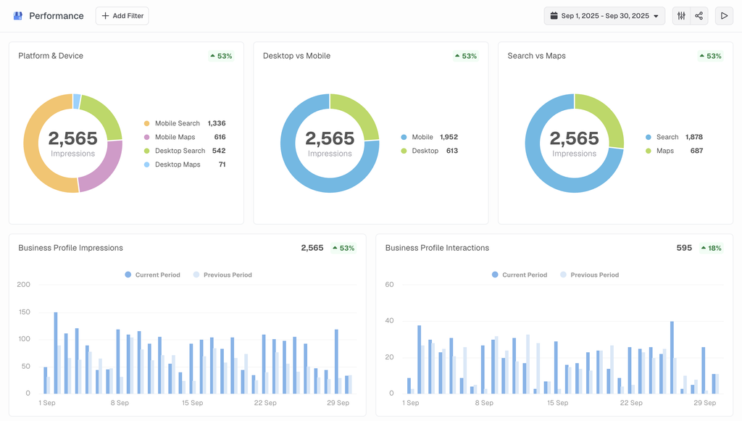
Task: Toggle Maps legend dot in Search vs Maps
Action: pyautogui.click(x=649, y=151)
